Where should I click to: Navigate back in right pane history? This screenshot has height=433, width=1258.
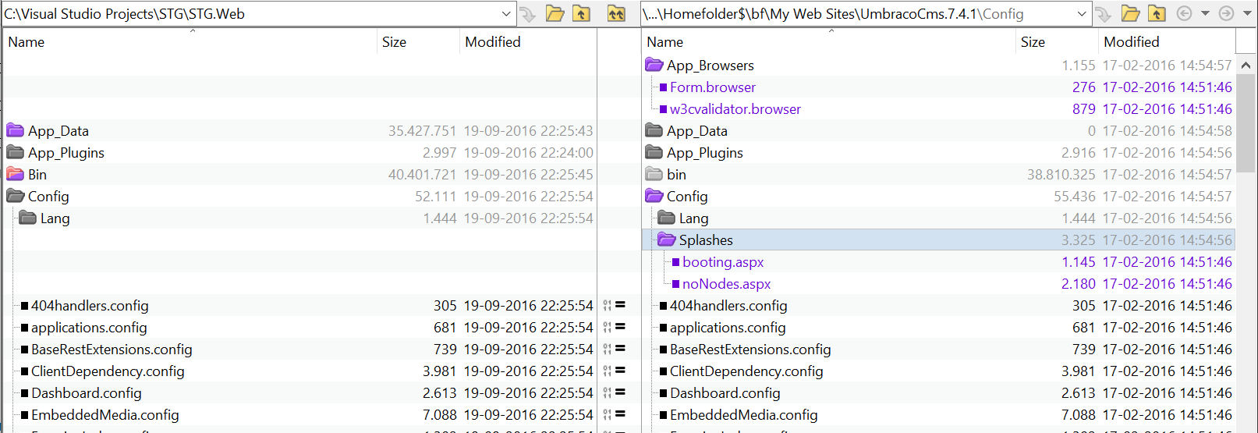point(1184,14)
